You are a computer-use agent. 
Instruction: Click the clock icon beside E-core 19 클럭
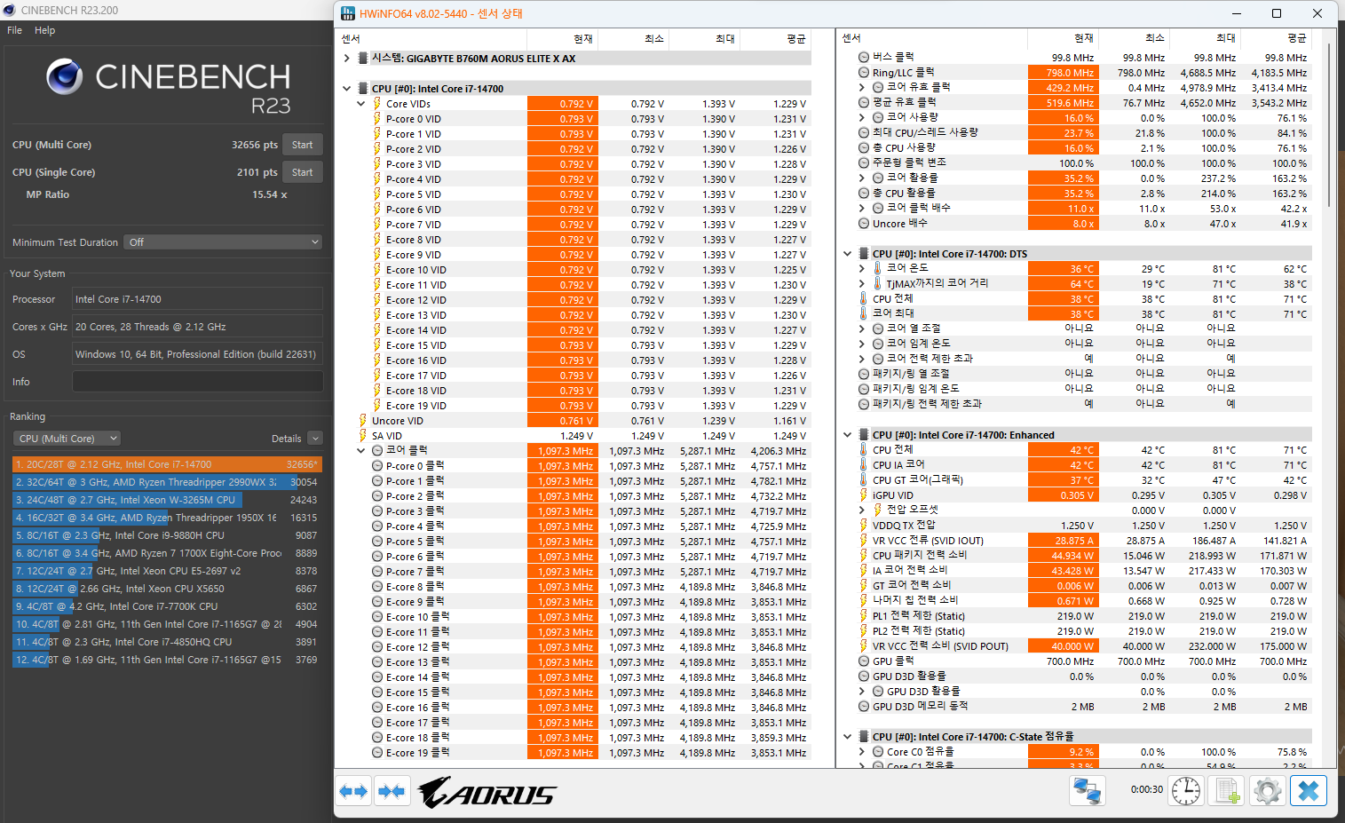tap(377, 753)
